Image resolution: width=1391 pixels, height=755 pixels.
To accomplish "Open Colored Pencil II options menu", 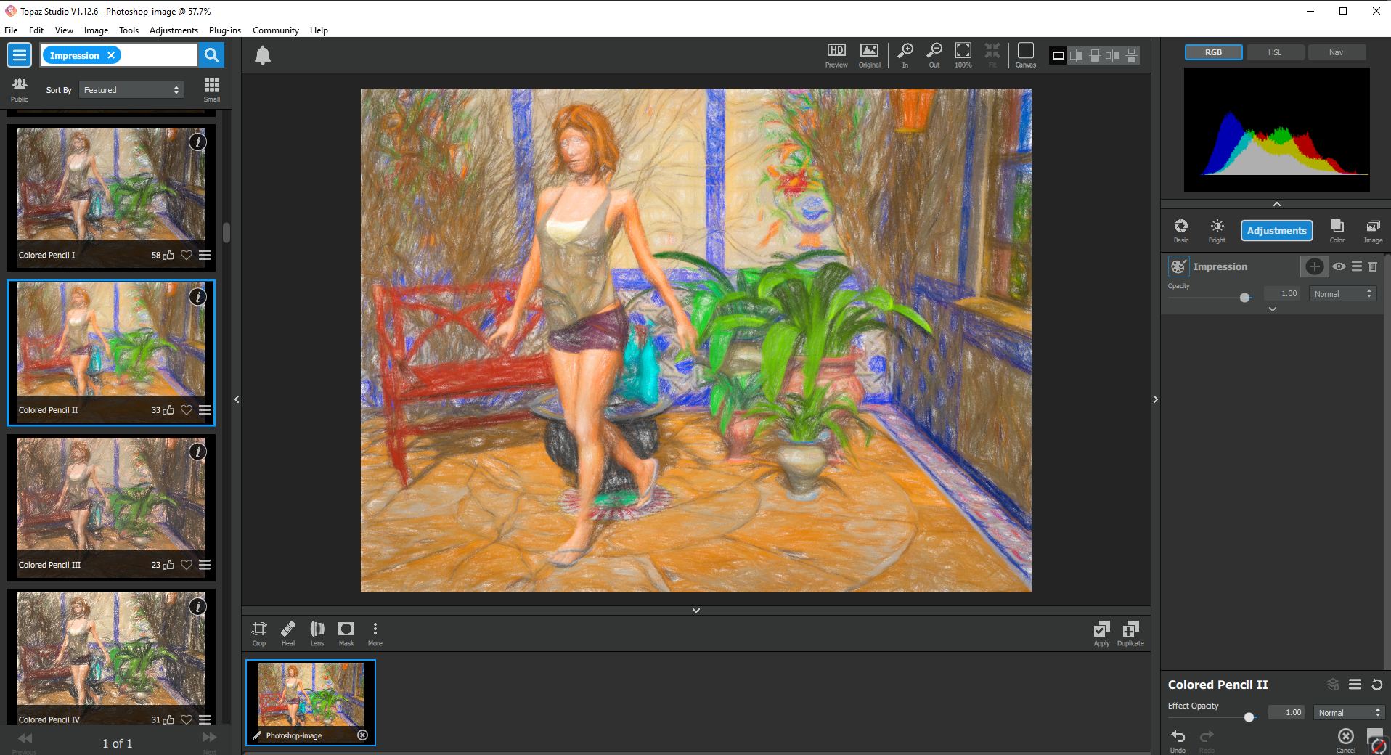I will (x=205, y=410).
